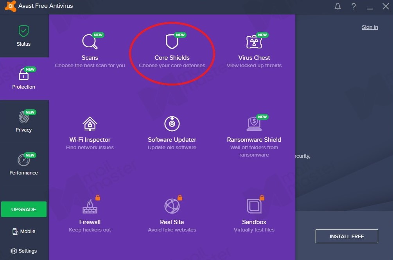
Task: Open the Software Updater icon
Action: [172, 124]
